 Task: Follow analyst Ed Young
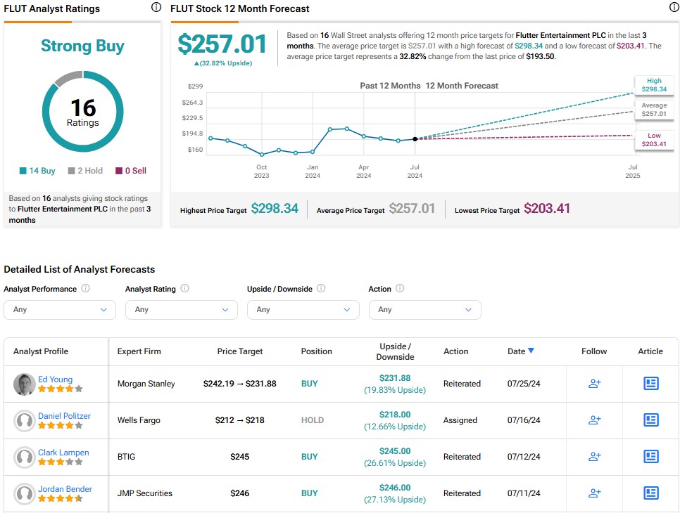point(594,384)
